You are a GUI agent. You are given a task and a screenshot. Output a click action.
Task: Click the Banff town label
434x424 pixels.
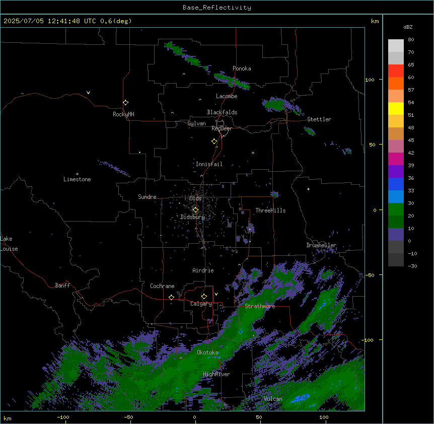point(62,286)
